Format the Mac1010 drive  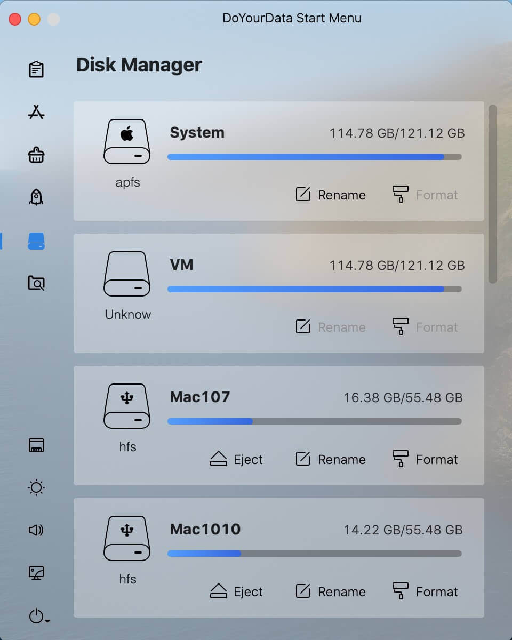click(425, 591)
